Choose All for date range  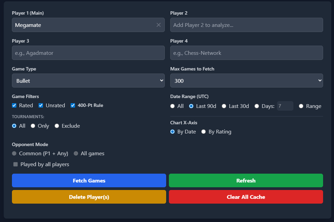coord(173,106)
